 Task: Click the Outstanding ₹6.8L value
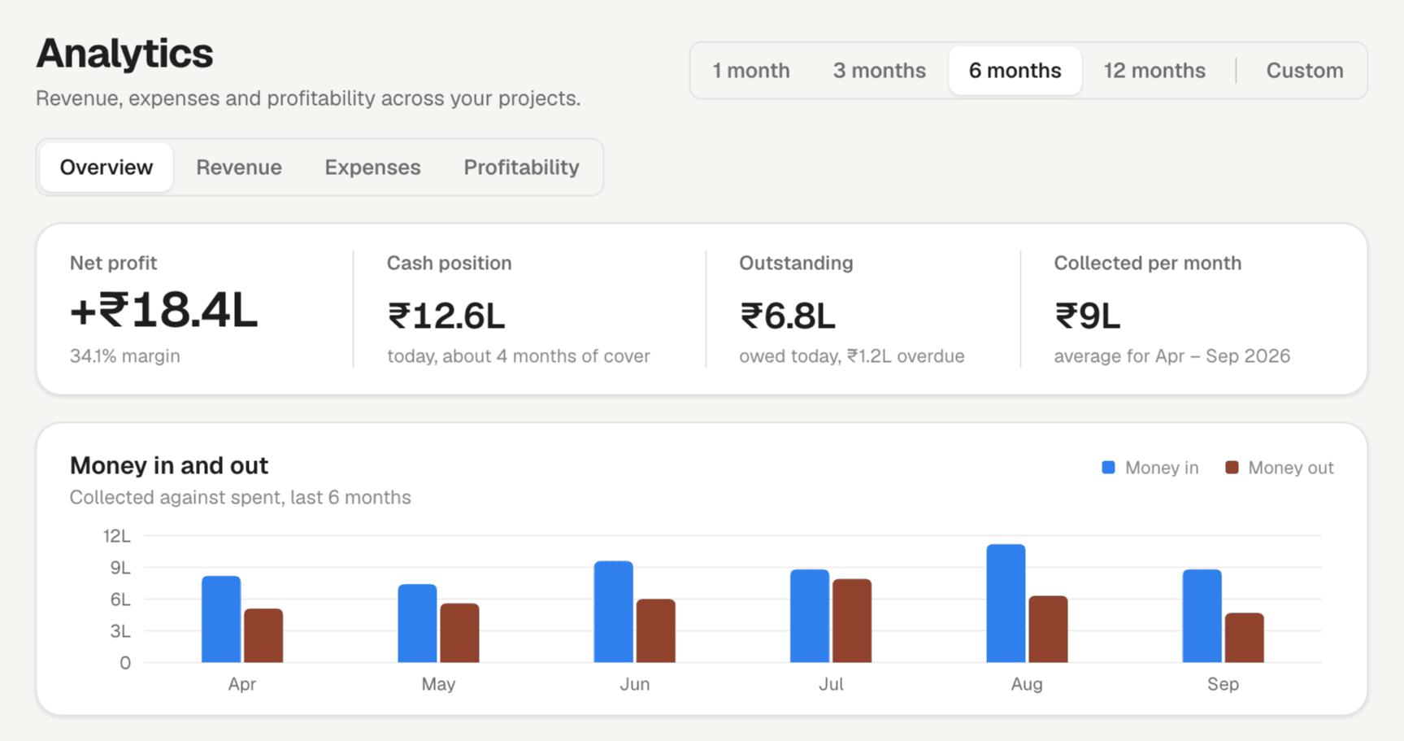787,316
